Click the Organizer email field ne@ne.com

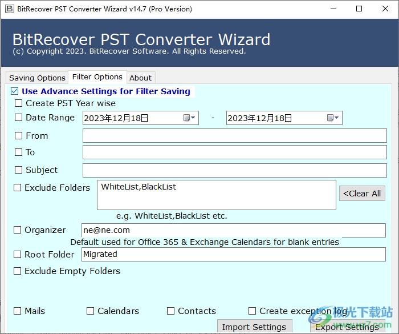(x=234, y=230)
